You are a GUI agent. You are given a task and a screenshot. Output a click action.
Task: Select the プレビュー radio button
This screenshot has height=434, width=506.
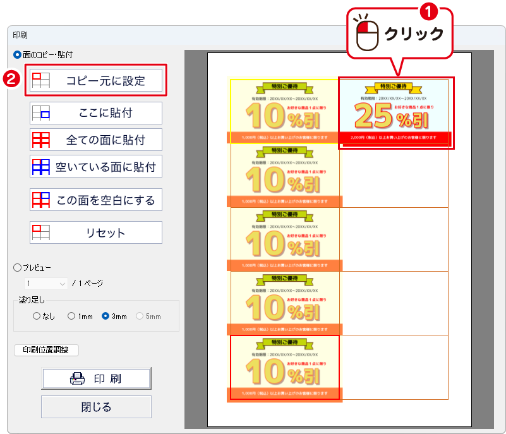coord(17,267)
